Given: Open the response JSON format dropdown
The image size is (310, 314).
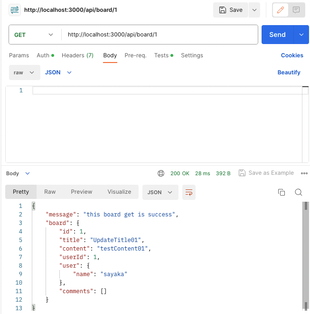Looking at the screenshot, I should coord(160,192).
